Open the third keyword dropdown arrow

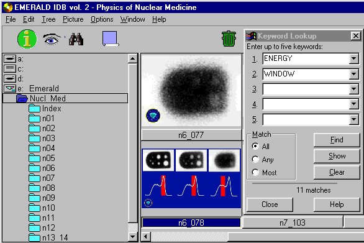tap(354, 89)
